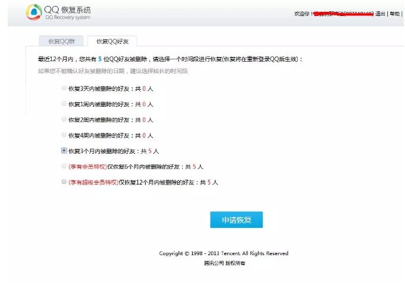Choose the 恢复1周内被删除的好友 radio option
Viewport: 405px width, 289px height.
click(x=64, y=104)
